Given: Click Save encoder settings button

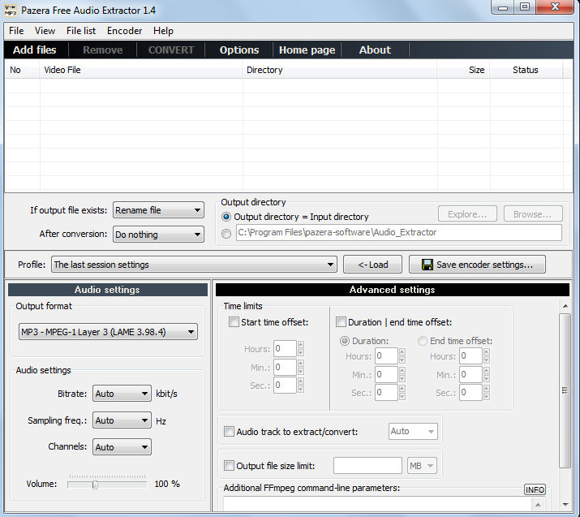Looking at the screenshot, I should [x=477, y=265].
